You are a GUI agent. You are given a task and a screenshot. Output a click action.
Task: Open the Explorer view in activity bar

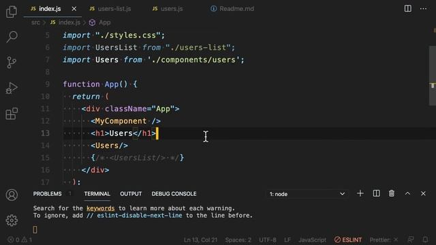(12, 12)
